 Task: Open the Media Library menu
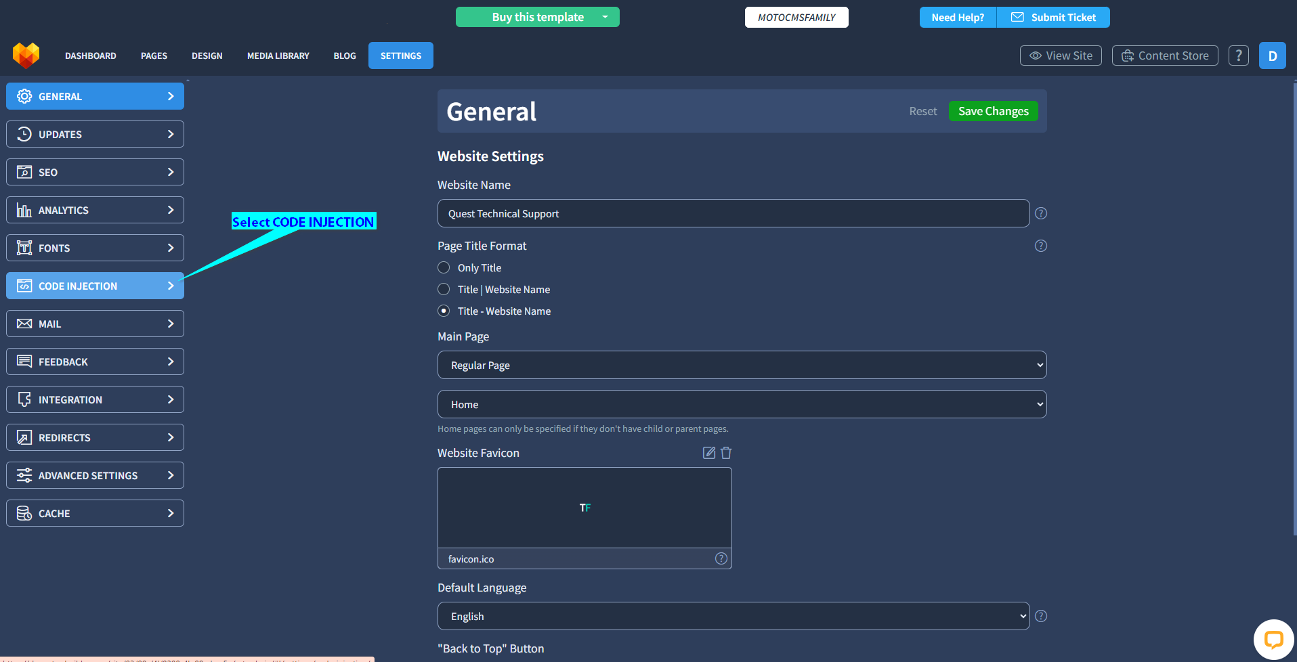pyautogui.click(x=278, y=56)
